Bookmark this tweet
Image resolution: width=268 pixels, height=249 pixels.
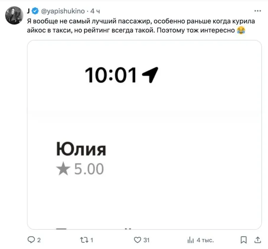pyautogui.click(x=244, y=240)
